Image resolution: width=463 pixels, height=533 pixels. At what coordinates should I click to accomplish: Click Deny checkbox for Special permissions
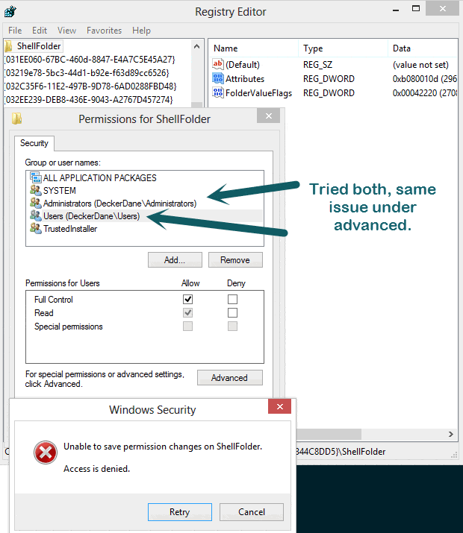[232, 327]
